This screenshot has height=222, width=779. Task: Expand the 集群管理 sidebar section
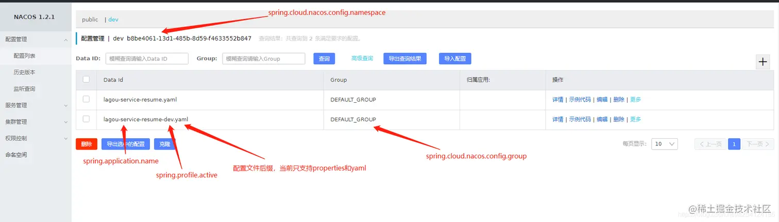[x=36, y=122]
